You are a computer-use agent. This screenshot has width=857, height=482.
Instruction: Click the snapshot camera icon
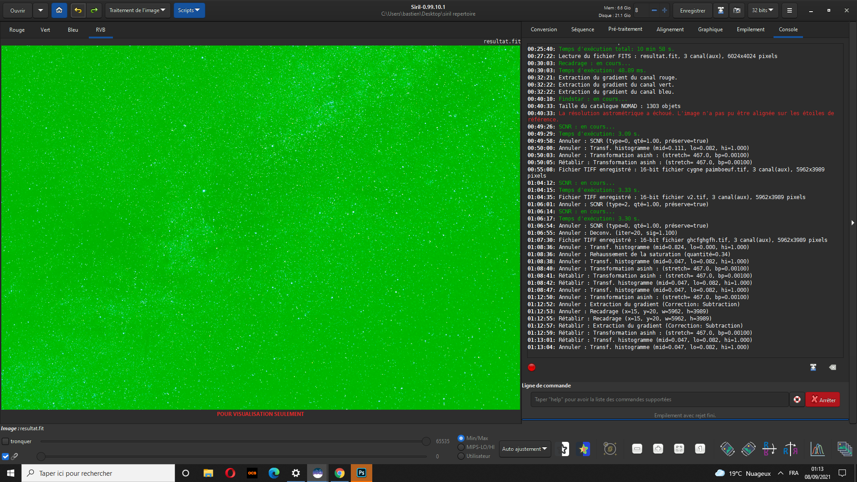coord(737,10)
